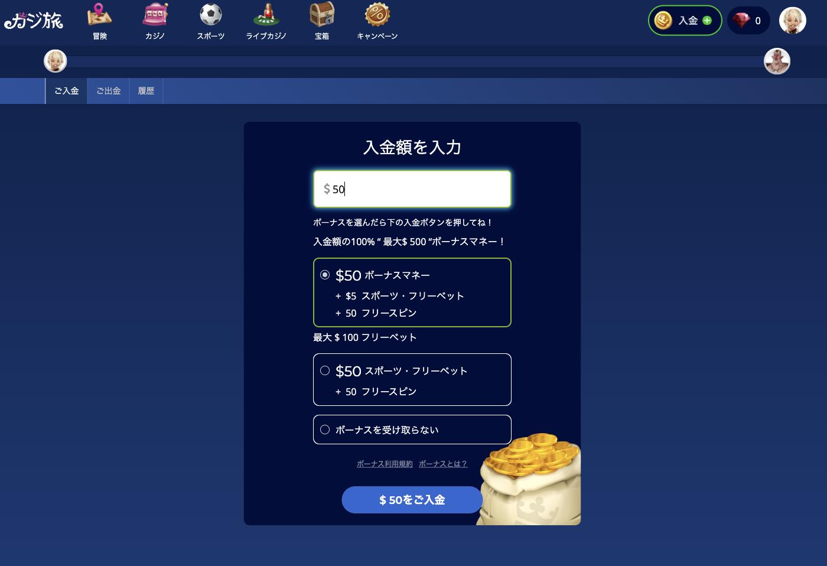Screen dimensions: 827x566
Task: Click the green-outlined 入金 button in header
Action: click(685, 21)
